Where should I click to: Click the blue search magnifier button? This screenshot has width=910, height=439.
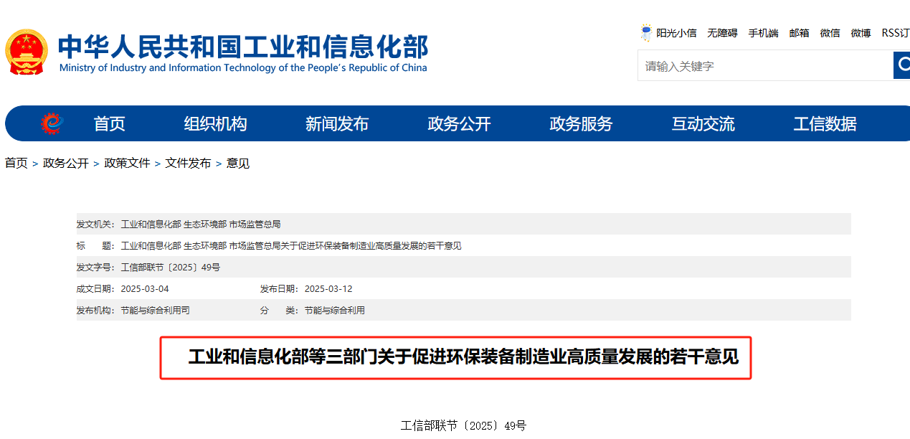pos(901,65)
